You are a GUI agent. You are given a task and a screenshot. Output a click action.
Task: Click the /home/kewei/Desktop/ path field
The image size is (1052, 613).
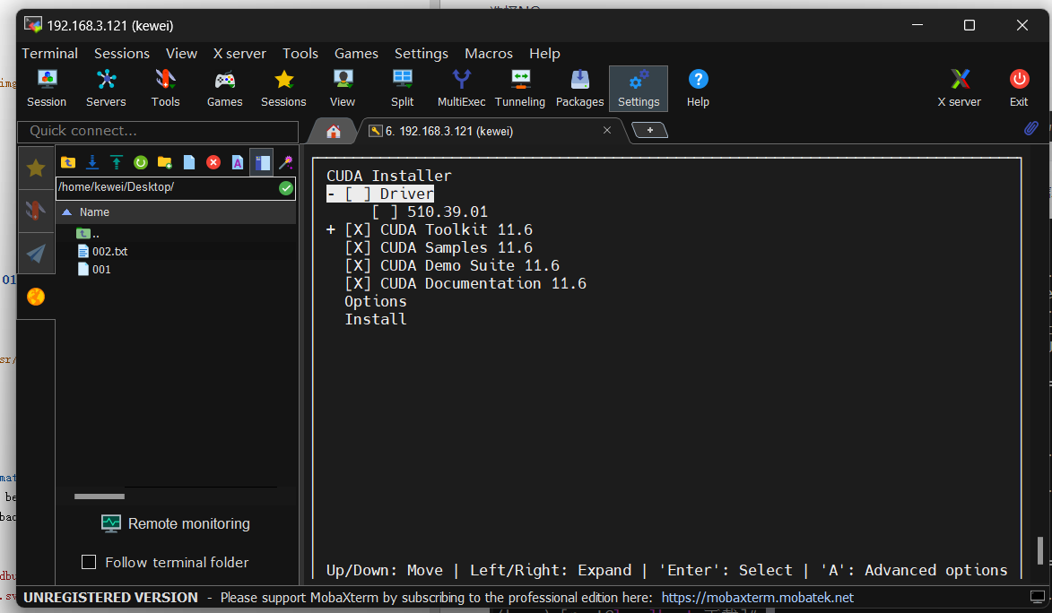167,188
